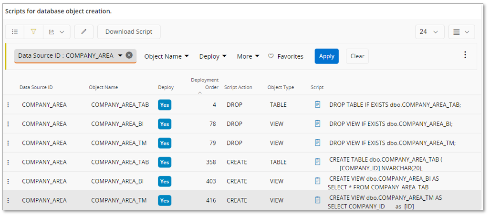
Task: Click the pencil edit icon
Action: (84, 32)
